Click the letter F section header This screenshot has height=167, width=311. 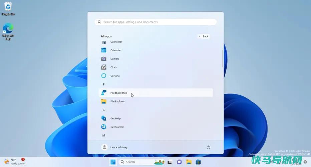click(104, 84)
